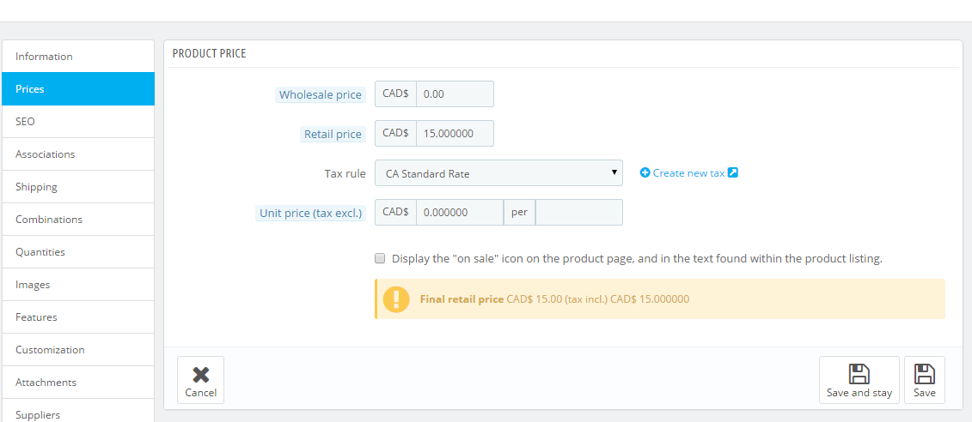
Task: Select the Shipping tab
Action: (x=77, y=187)
